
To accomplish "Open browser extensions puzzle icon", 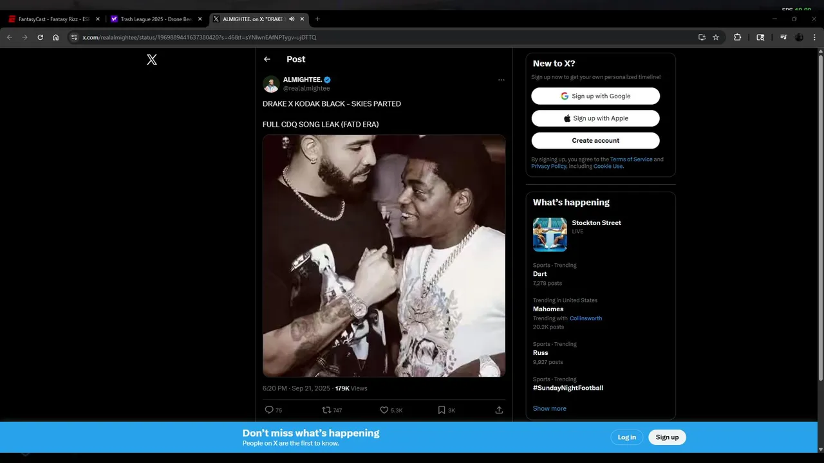I will pos(738,37).
